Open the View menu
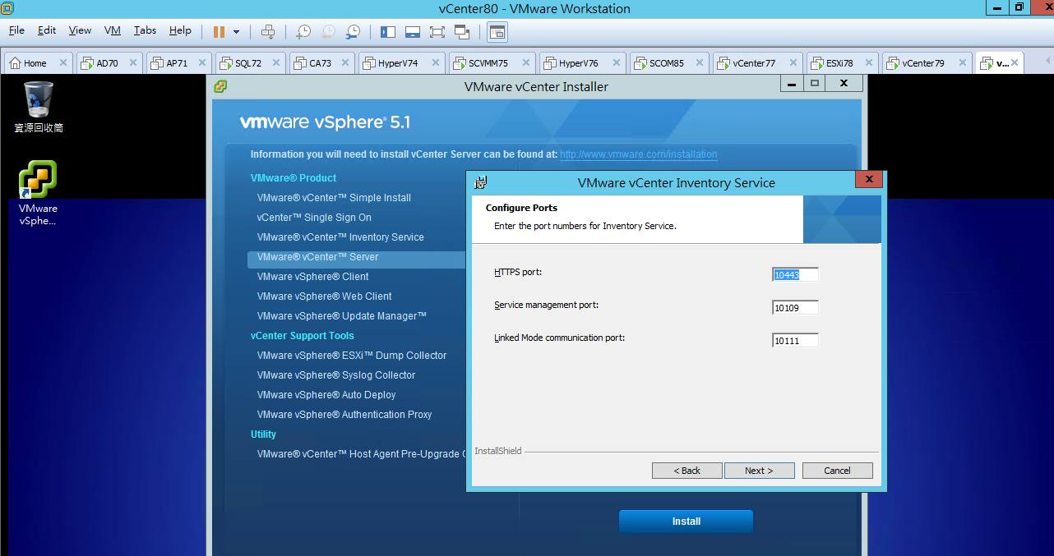Screen dimensions: 1054x556 point(80,30)
